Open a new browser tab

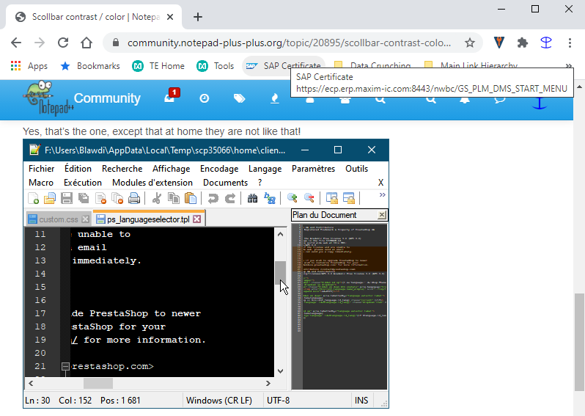pos(198,17)
